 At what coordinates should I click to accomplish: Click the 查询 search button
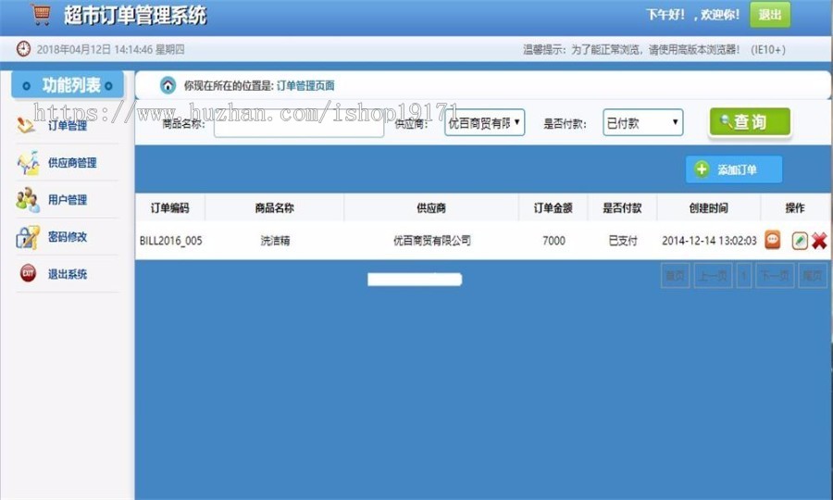click(x=750, y=122)
